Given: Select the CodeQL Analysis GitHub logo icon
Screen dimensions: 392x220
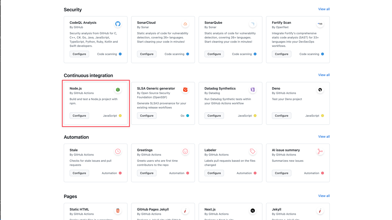Looking at the screenshot, I should click(x=118, y=24).
